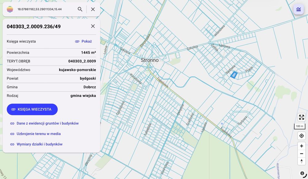This screenshot has width=308, height=179.
Task: Click the TERYT value 040303_2.0009
Action: click(x=82, y=61)
